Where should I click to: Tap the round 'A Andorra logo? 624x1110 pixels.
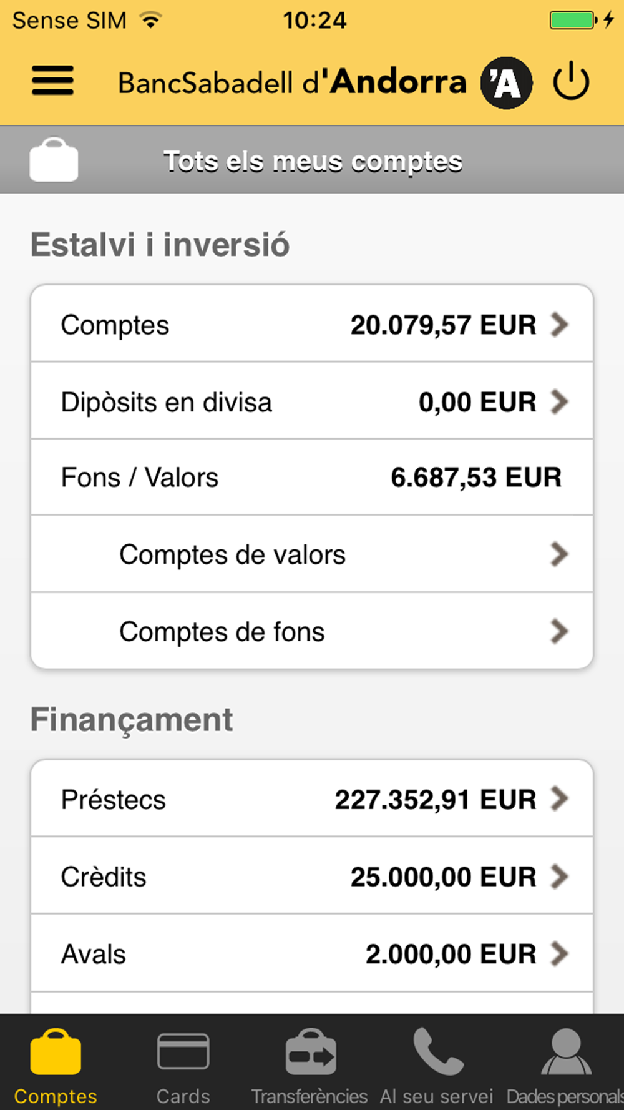(x=506, y=82)
